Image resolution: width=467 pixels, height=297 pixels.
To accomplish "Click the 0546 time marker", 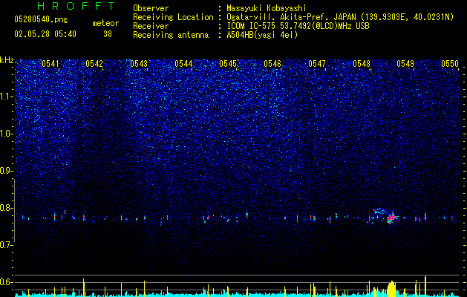I will (272, 64).
